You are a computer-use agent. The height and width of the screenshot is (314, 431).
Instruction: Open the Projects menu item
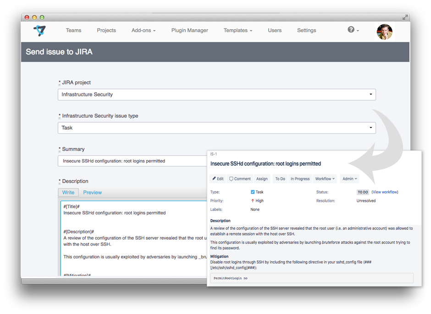pos(106,30)
